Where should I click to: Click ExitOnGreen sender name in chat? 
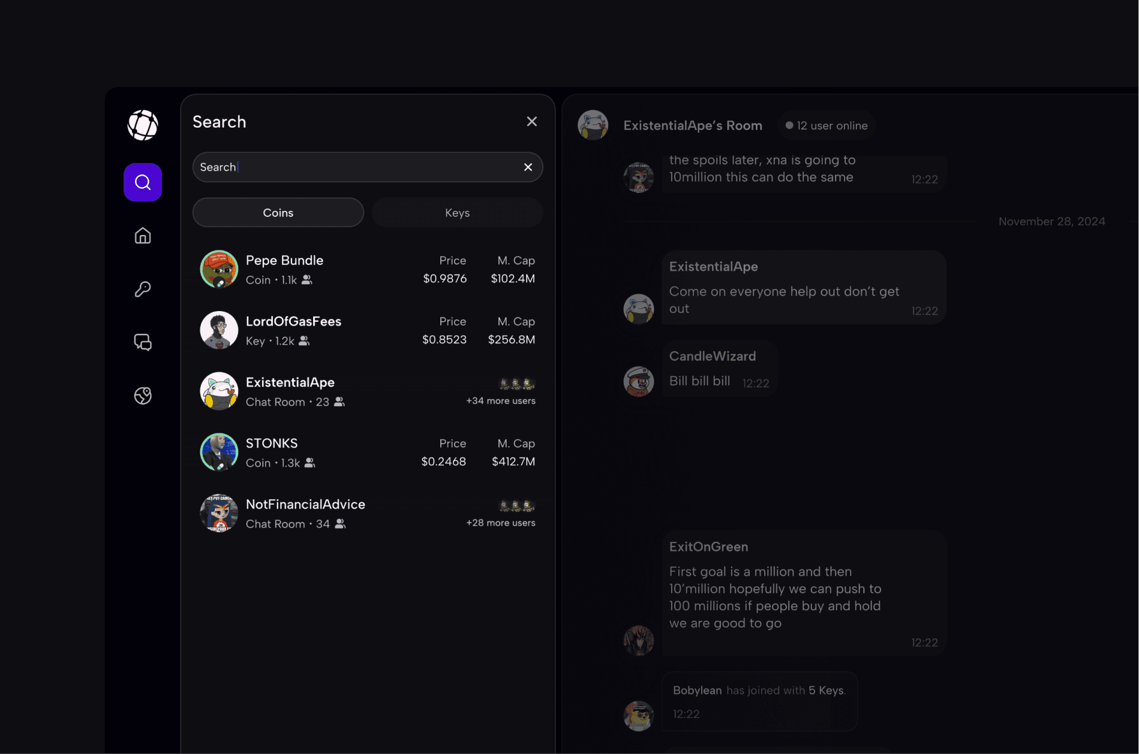pyautogui.click(x=708, y=547)
